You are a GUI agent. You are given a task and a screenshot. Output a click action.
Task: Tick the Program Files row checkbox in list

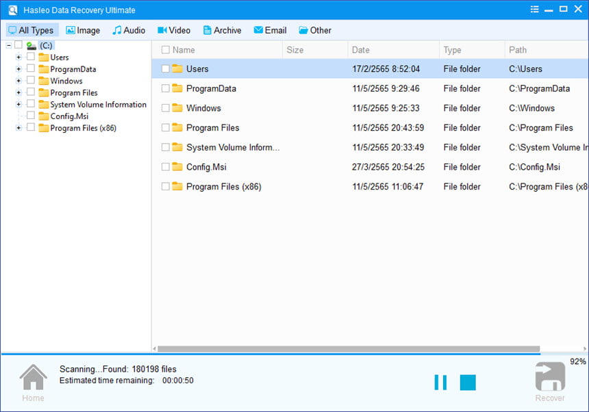click(165, 127)
